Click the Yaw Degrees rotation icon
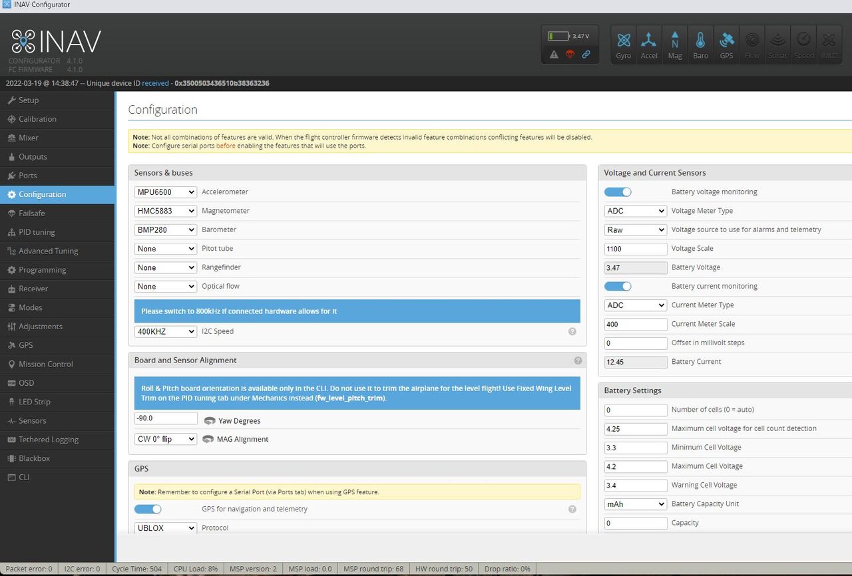The image size is (852, 576). (x=210, y=421)
